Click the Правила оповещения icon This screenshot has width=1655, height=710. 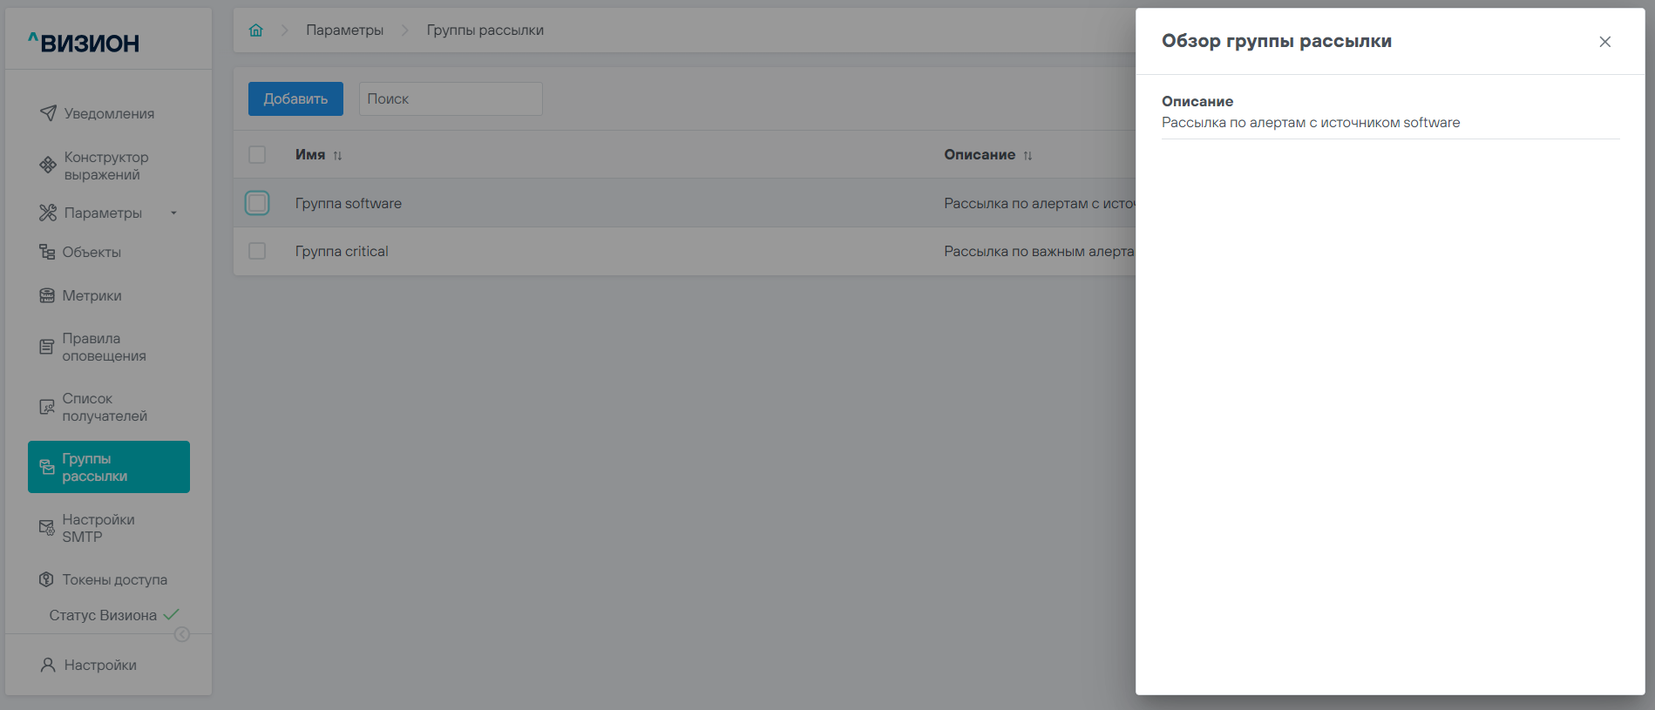47,347
